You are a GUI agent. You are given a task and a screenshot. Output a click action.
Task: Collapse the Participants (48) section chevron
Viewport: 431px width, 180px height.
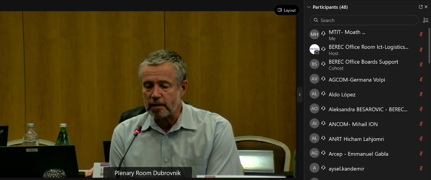tap(308, 7)
